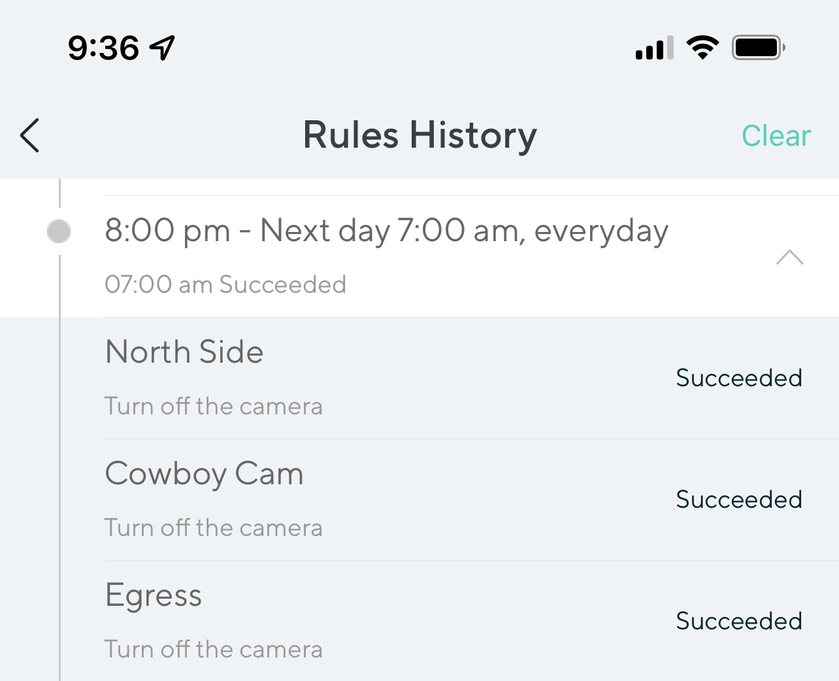Clear the rules history
This screenshot has width=839, height=681.
[x=776, y=136]
